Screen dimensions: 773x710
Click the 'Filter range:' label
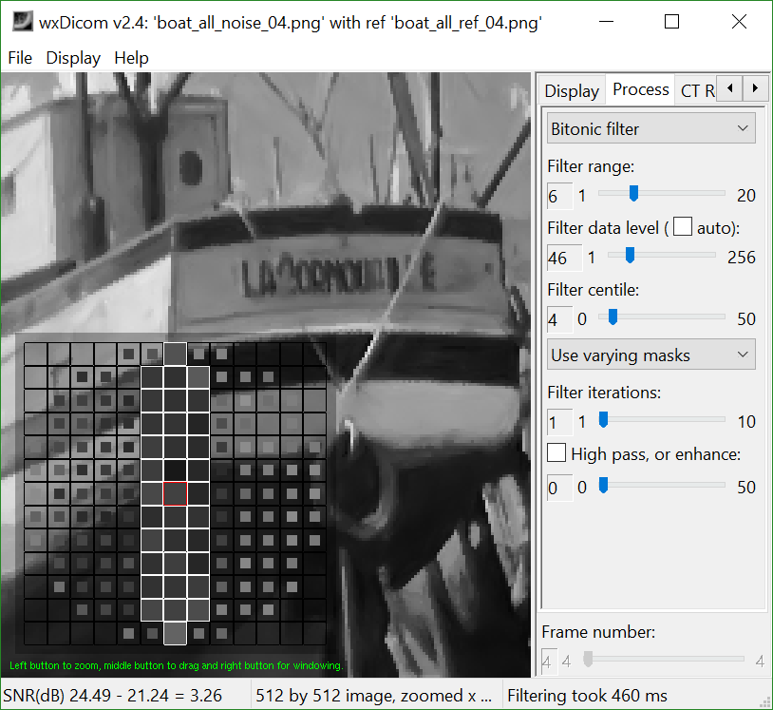pyautogui.click(x=591, y=166)
